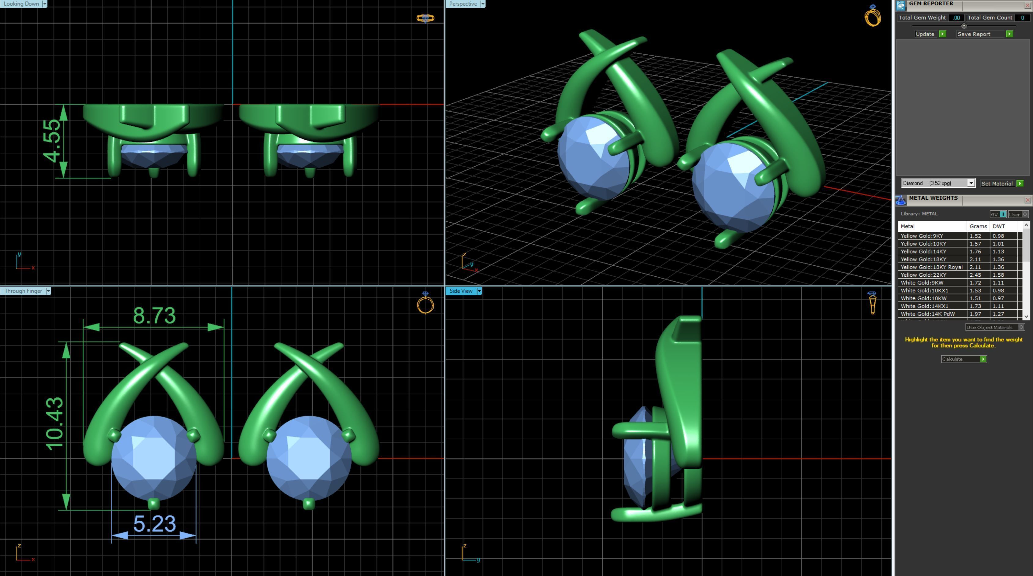
Task: Click the 10.43 height dimension label
Action: pos(54,423)
